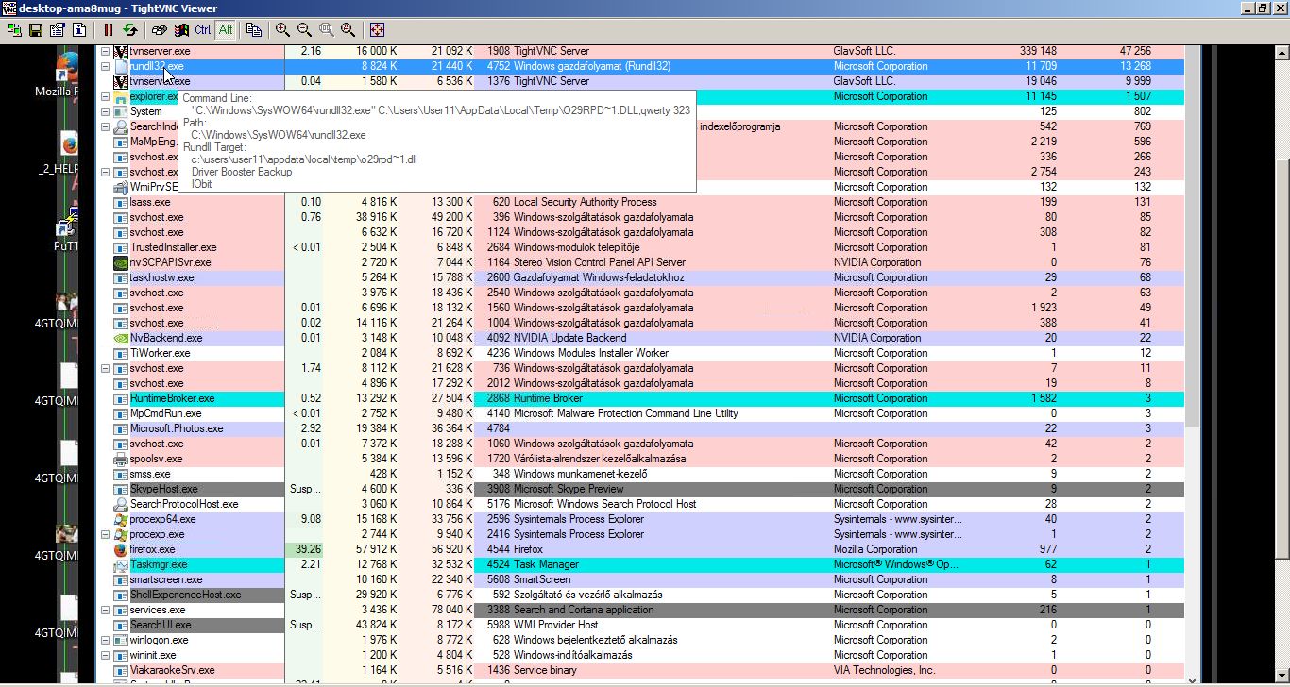Toggle the Ctrl key button

(203, 30)
